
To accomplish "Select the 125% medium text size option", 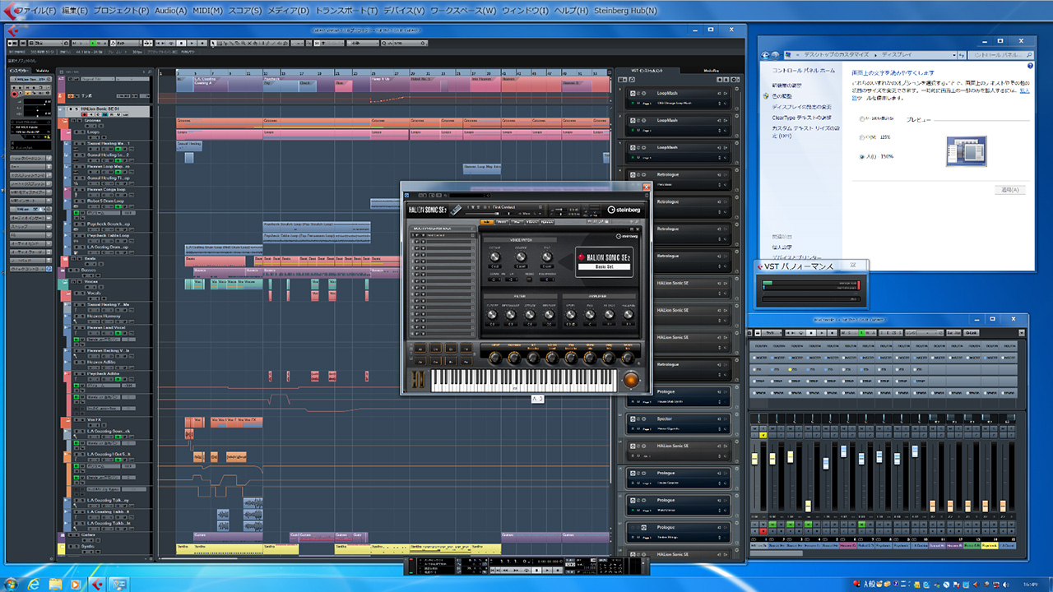I will pyautogui.click(x=861, y=137).
